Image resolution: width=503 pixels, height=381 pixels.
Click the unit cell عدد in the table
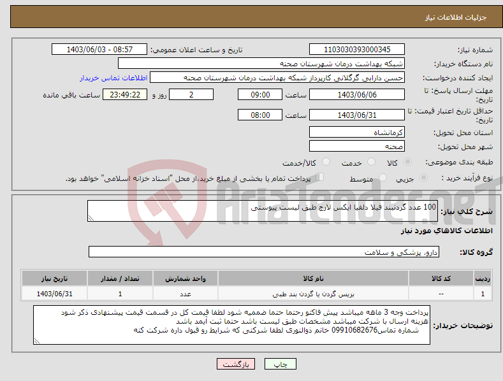point(186,294)
